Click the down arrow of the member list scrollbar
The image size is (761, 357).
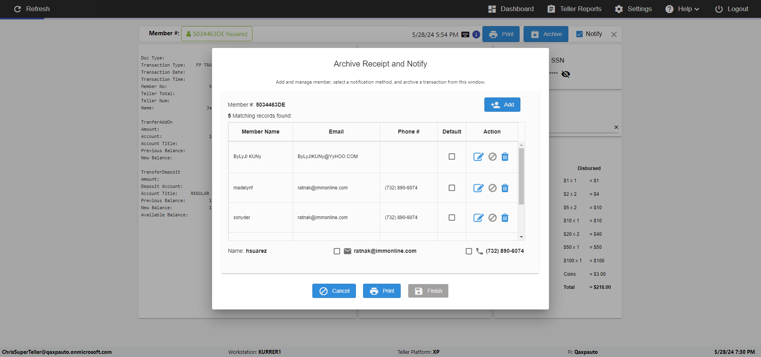point(521,237)
